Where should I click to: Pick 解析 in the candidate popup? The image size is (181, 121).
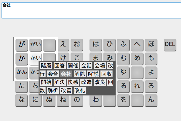pos(53,90)
